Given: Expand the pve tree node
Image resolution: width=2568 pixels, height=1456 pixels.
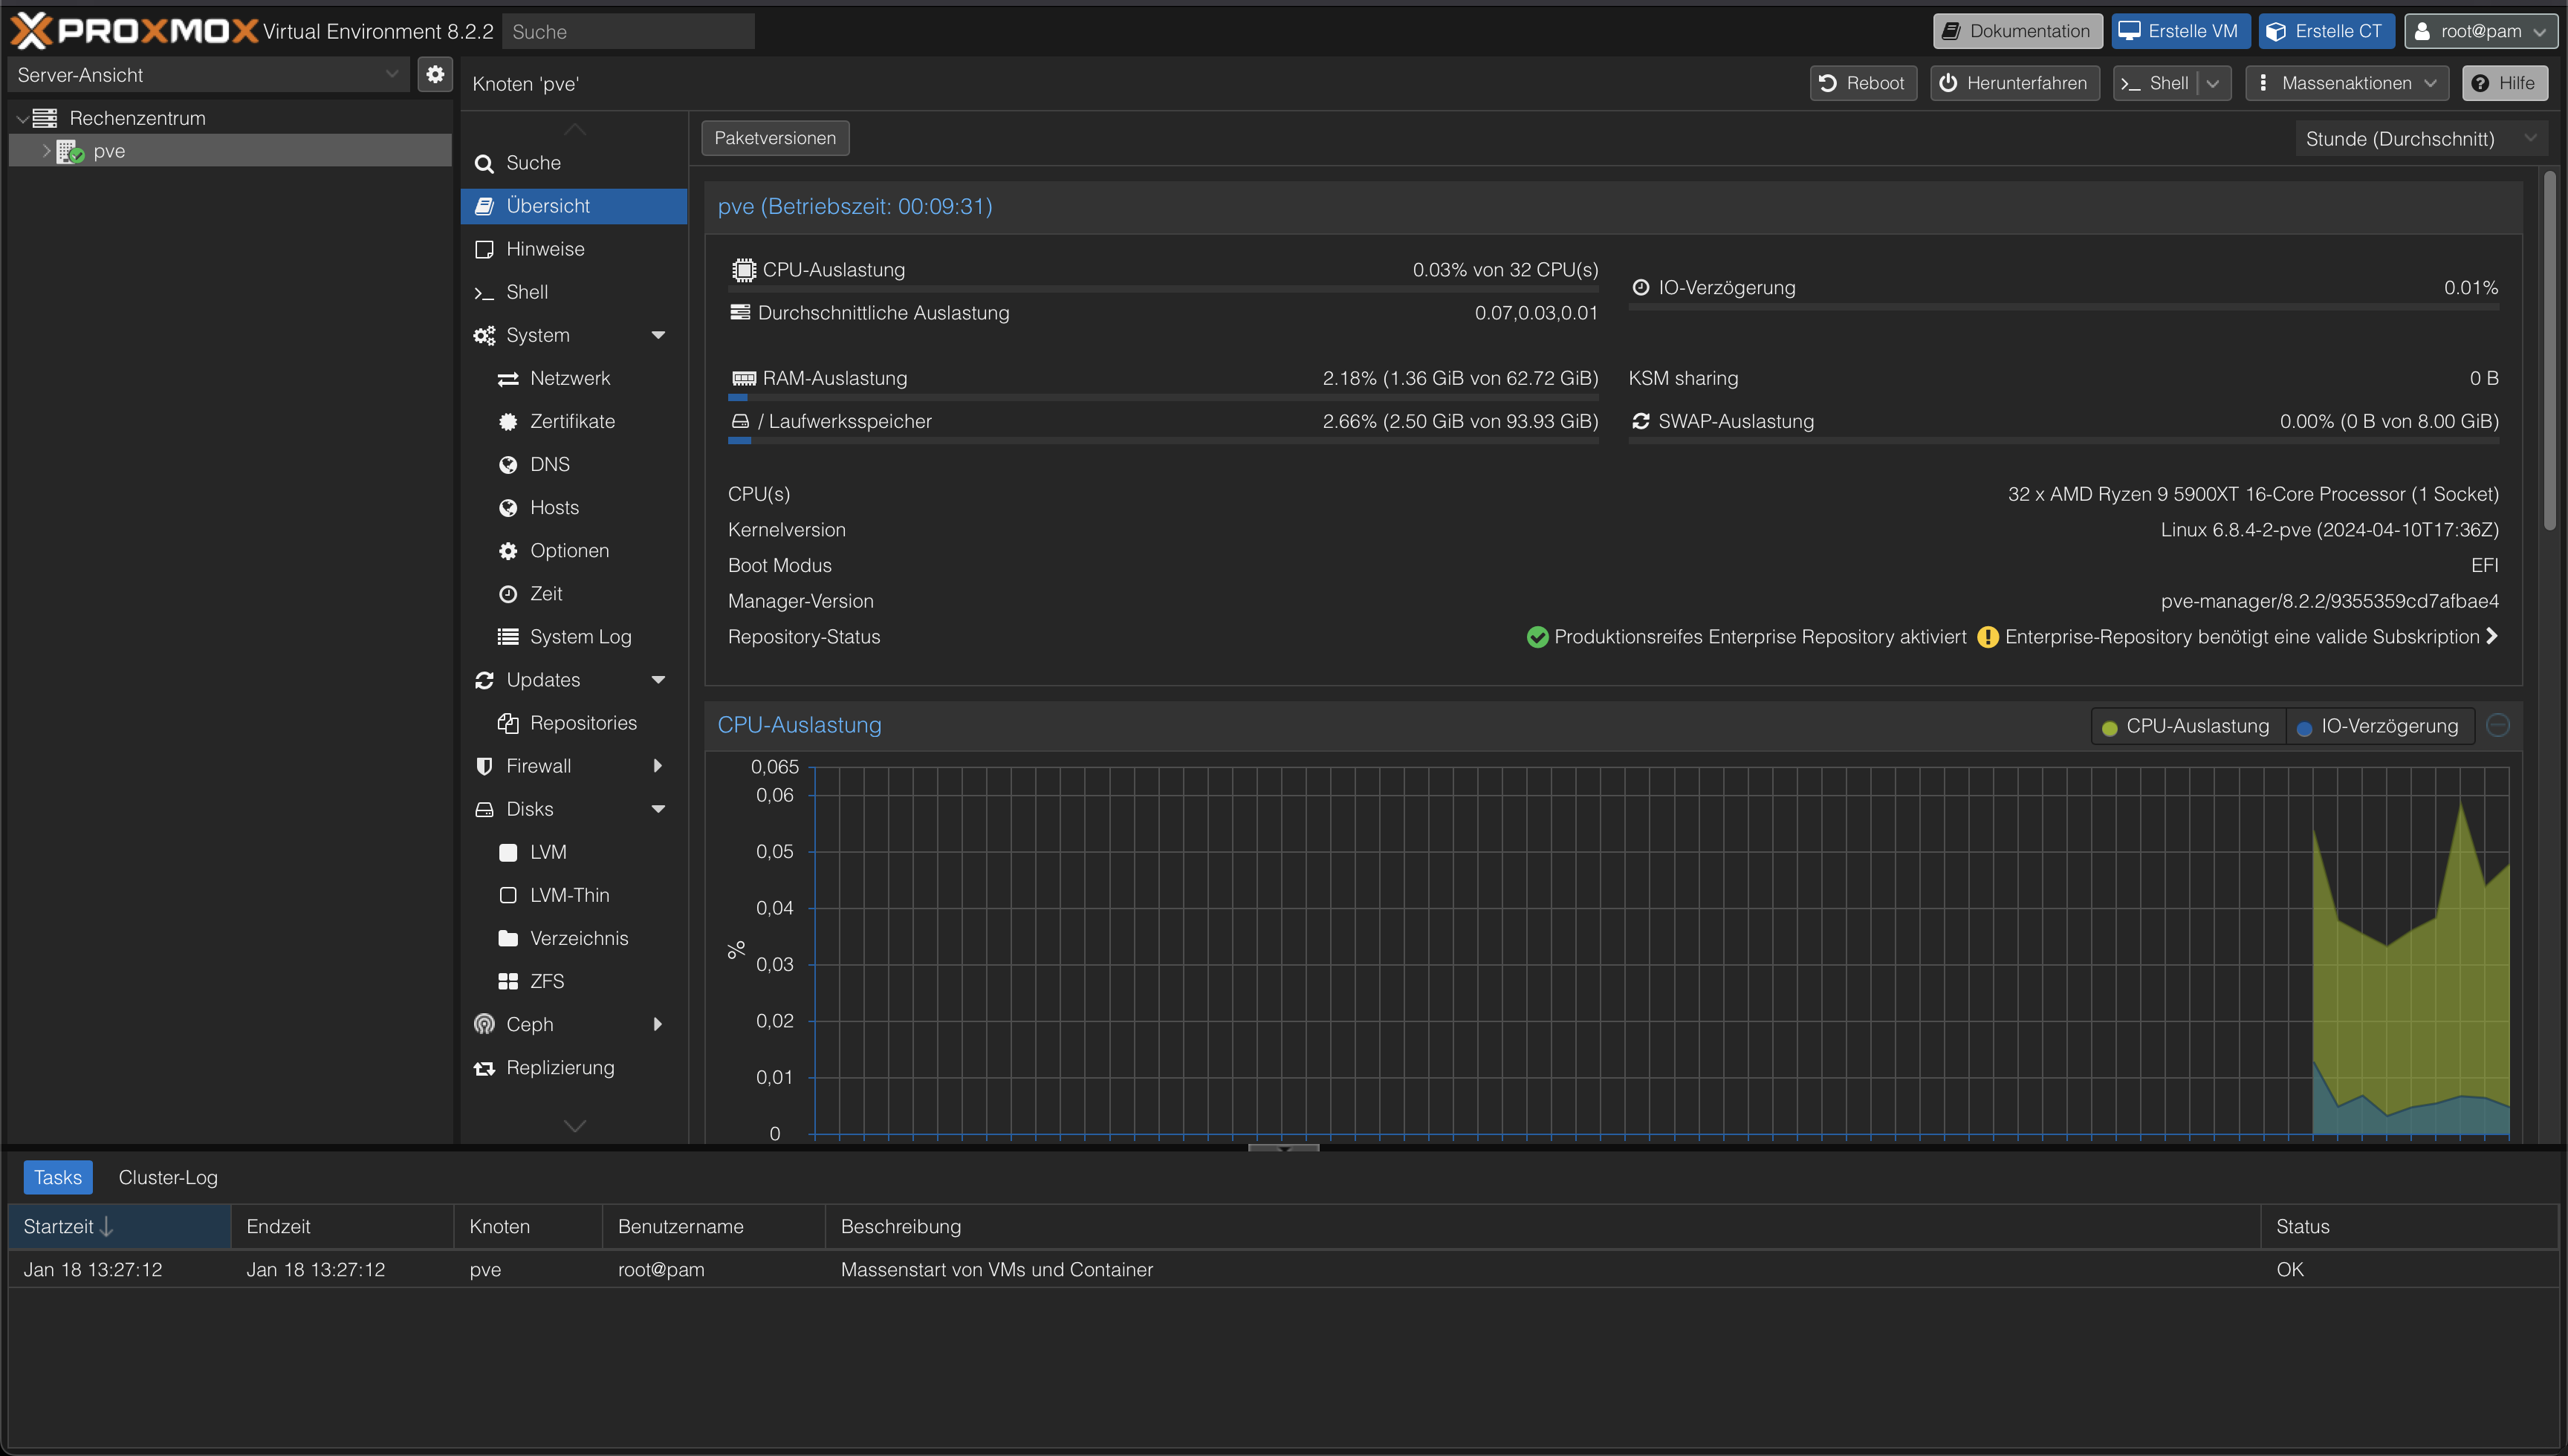Looking at the screenshot, I should pyautogui.click(x=46, y=151).
